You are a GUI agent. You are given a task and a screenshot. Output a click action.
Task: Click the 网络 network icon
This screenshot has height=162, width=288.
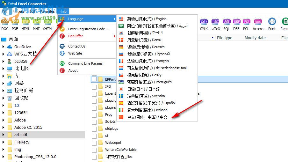click(10, 84)
